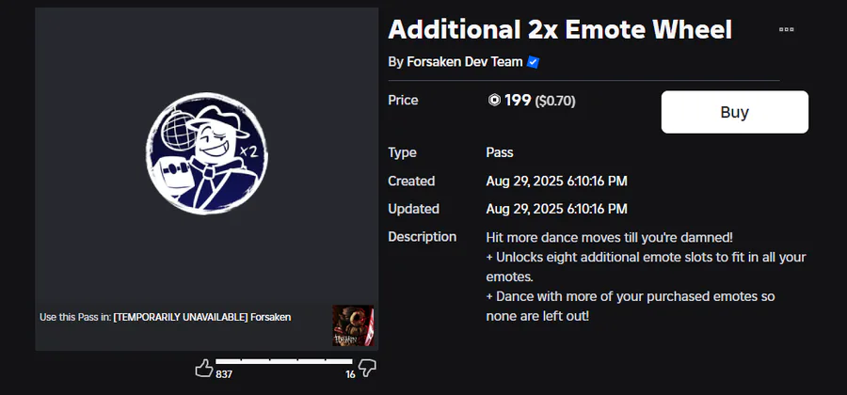847x395 pixels.
Task: Click the Robux currency icon
Action: 494,101
